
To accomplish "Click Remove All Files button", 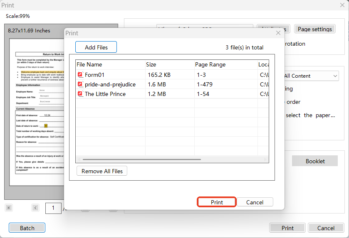I will [x=102, y=171].
